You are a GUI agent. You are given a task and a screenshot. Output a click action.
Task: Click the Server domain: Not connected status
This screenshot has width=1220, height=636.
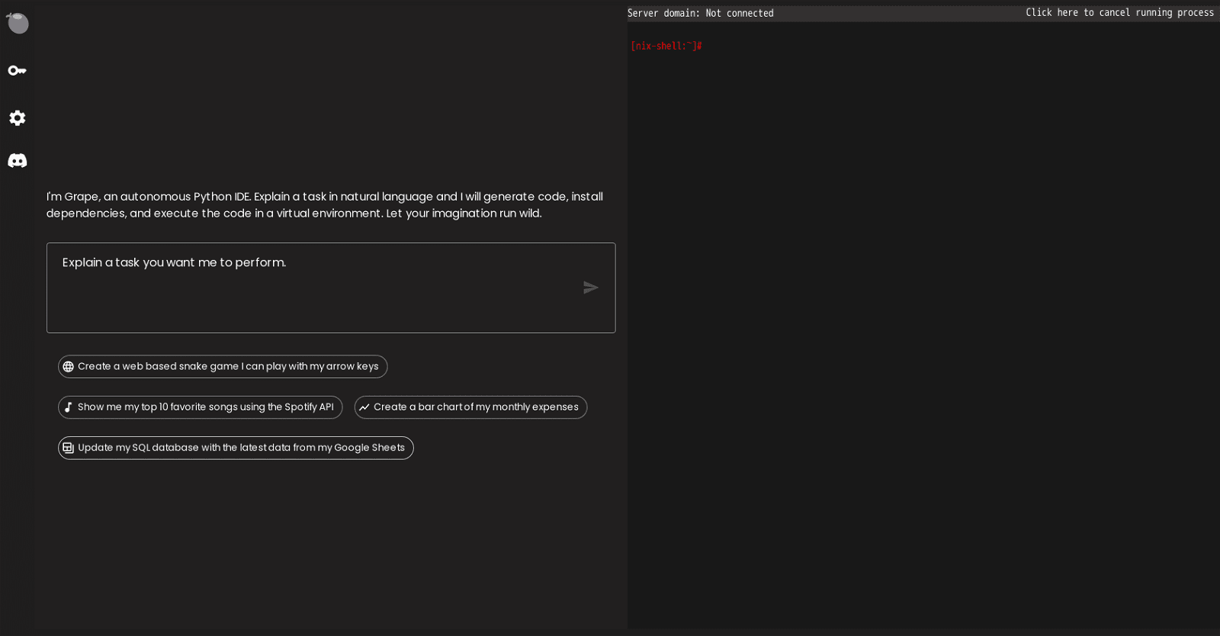(x=700, y=13)
